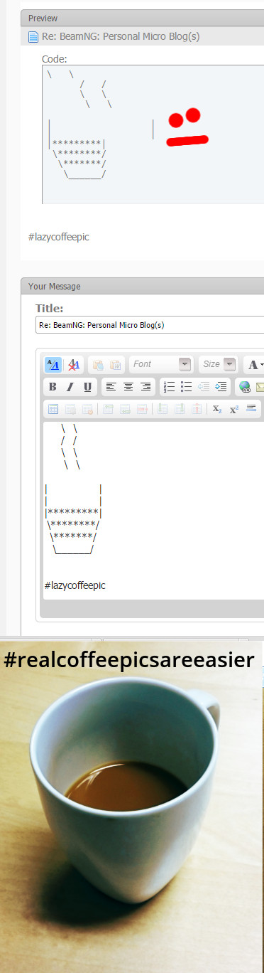The image size is (264, 973).
Task: Click the delete column icon
Action: coord(196,409)
